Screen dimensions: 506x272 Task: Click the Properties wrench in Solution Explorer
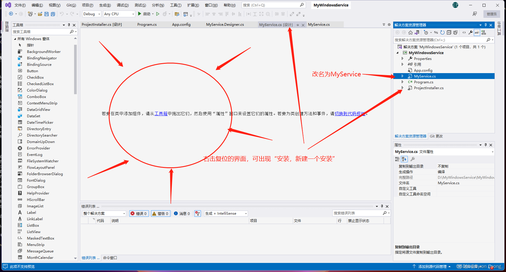471,32
